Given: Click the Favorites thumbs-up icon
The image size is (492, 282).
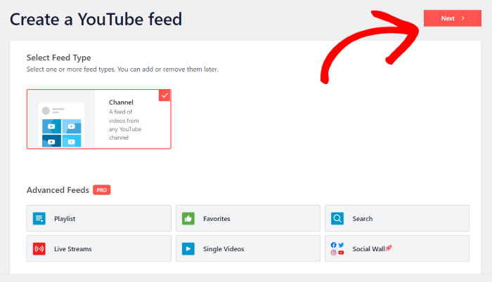Looking at the screenshot, I should pyautogui.click(x=188, y=218).
